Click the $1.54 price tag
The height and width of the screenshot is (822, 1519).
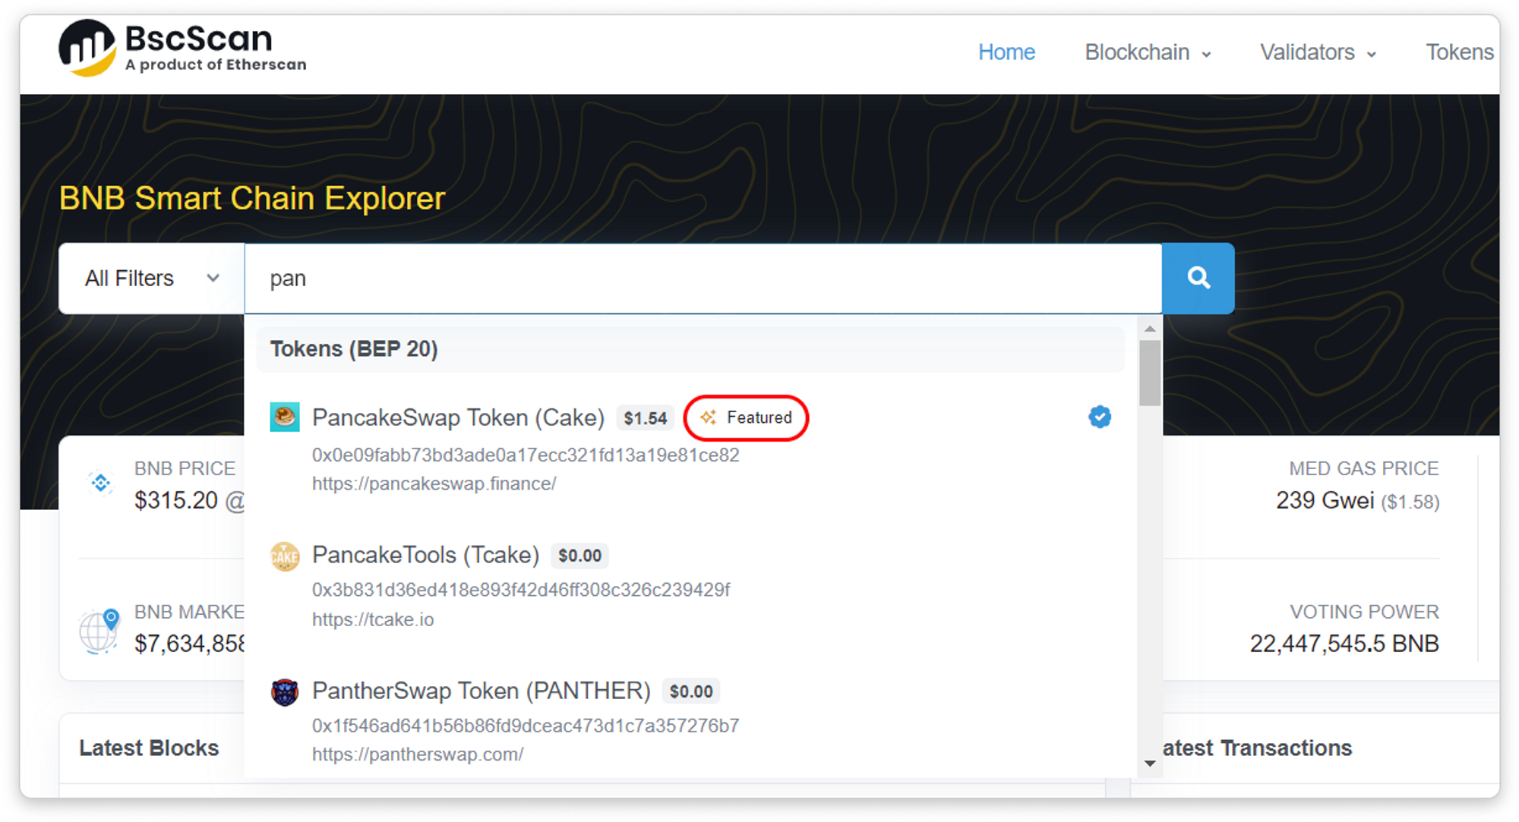(646, 418)
